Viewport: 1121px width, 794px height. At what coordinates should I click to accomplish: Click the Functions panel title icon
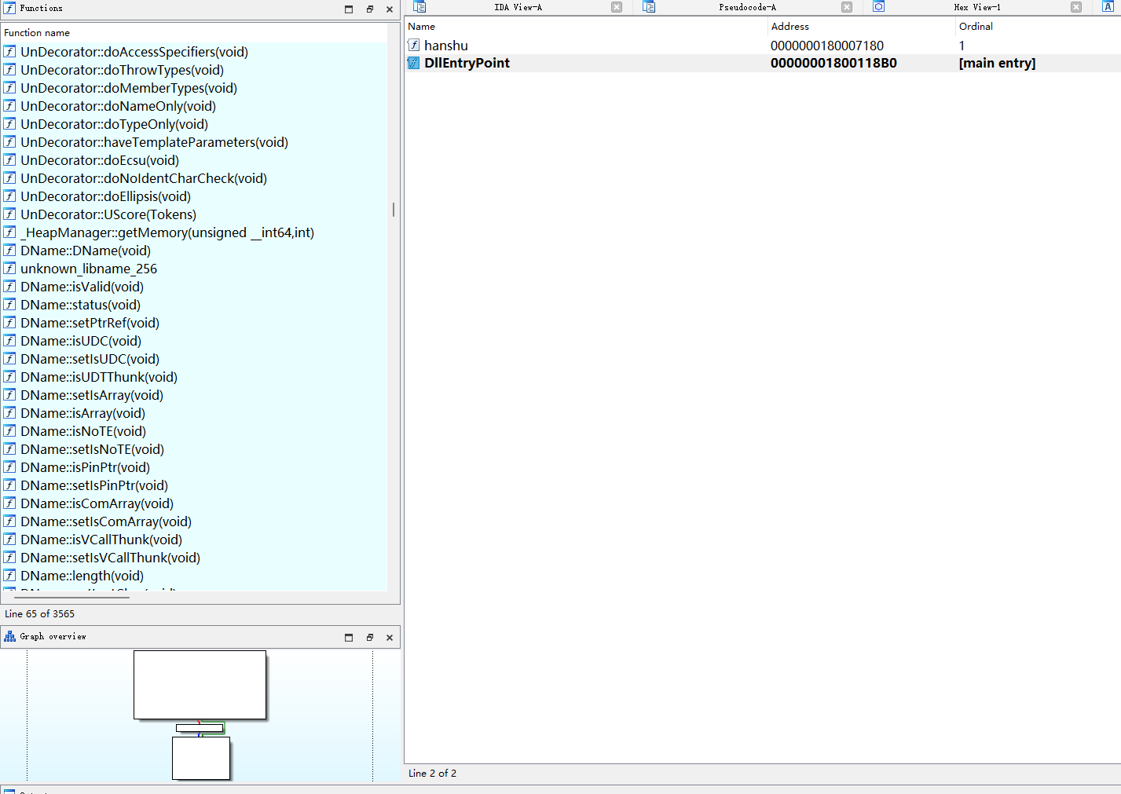tap(9, 9)
